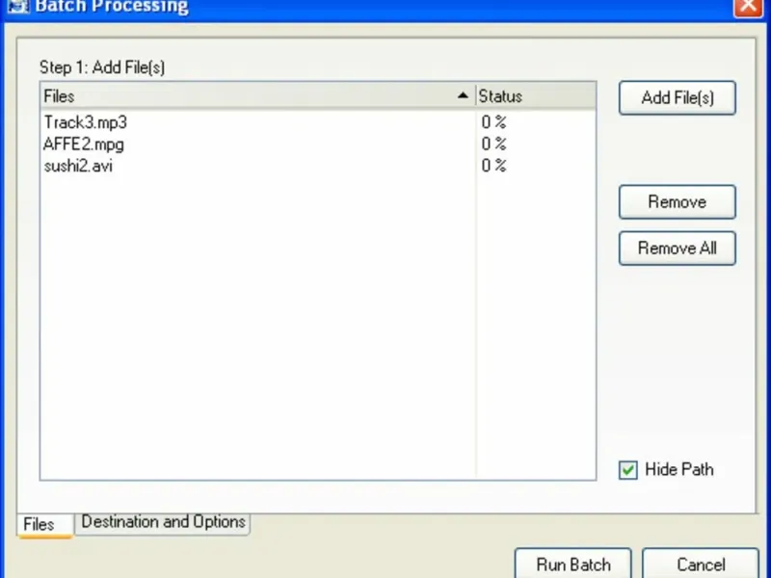Remove the selected file from batch
The height and width of the screenshot is (578, 771).
(x=678, y=202)
